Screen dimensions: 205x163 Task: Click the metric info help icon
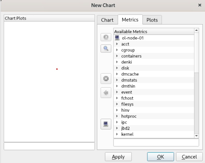(x=106, y=37)
